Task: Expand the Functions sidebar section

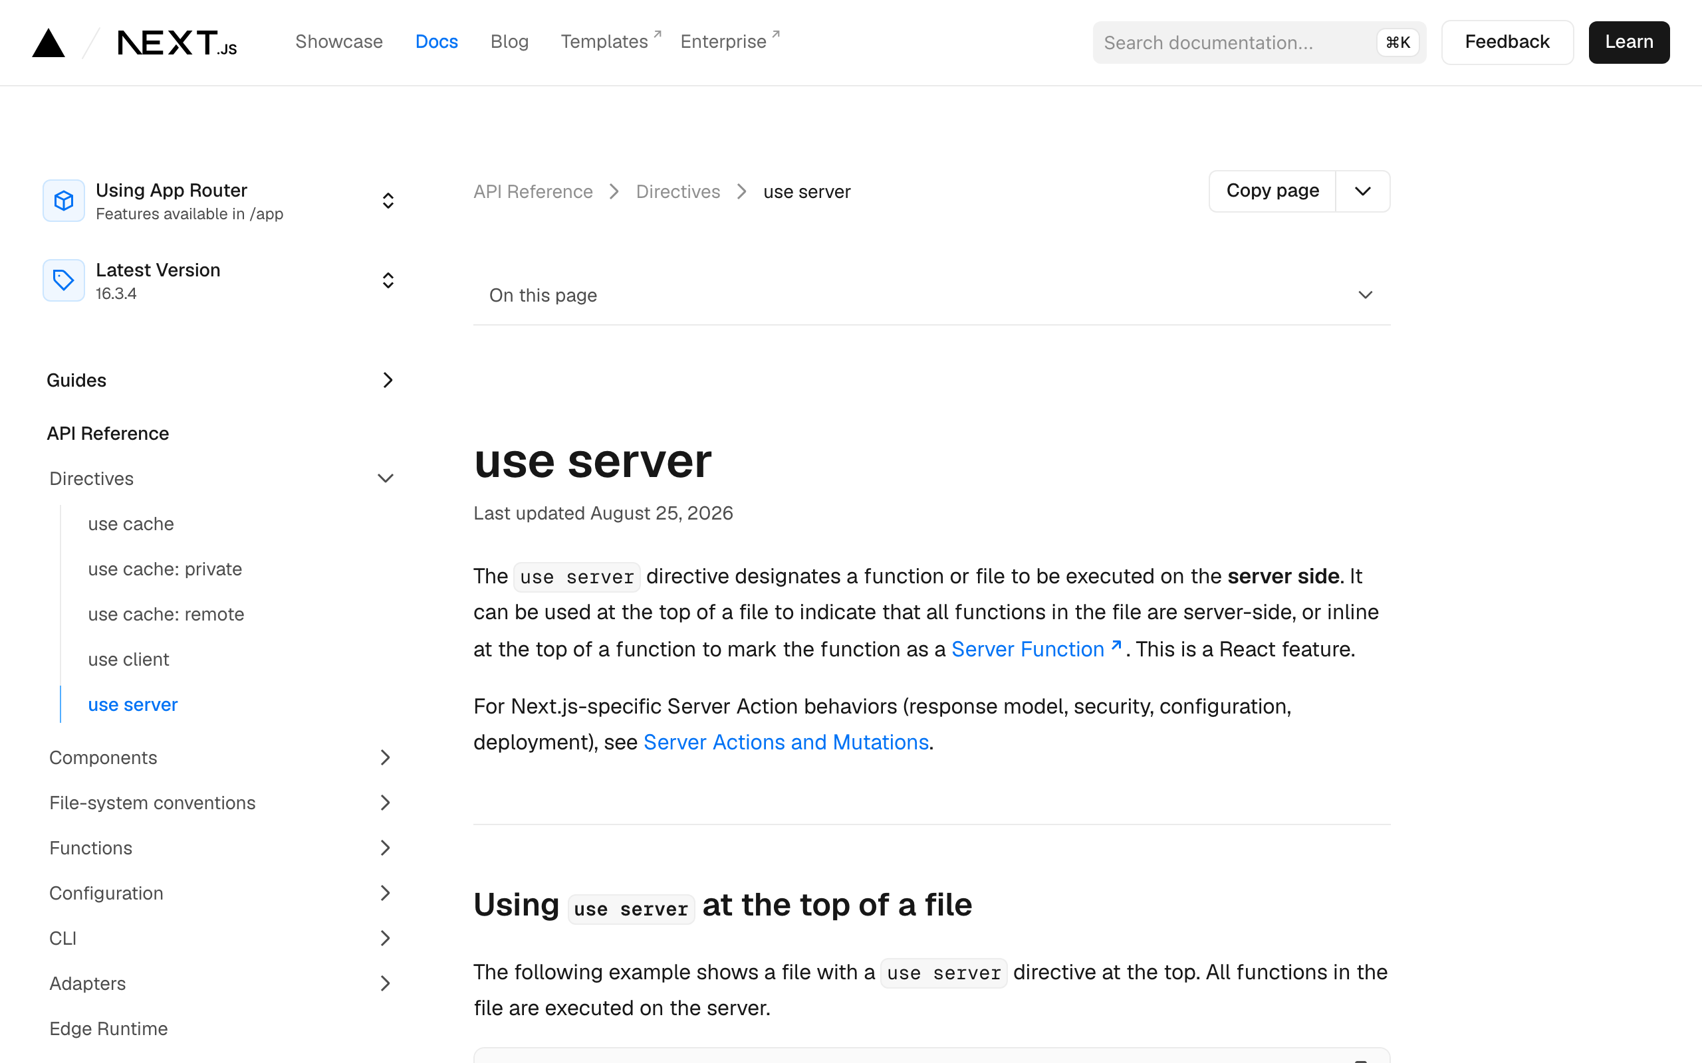Action: 219,848
